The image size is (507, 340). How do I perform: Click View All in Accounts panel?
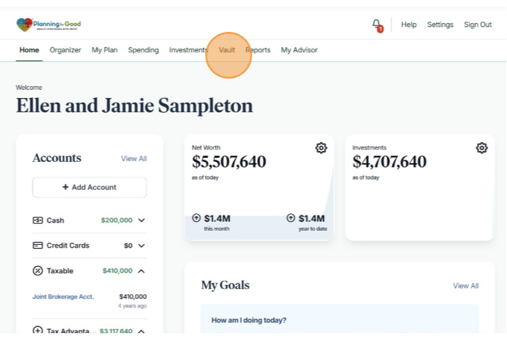[133, 158]
